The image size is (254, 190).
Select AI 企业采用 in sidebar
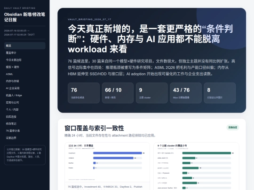[x=24, y=88]
